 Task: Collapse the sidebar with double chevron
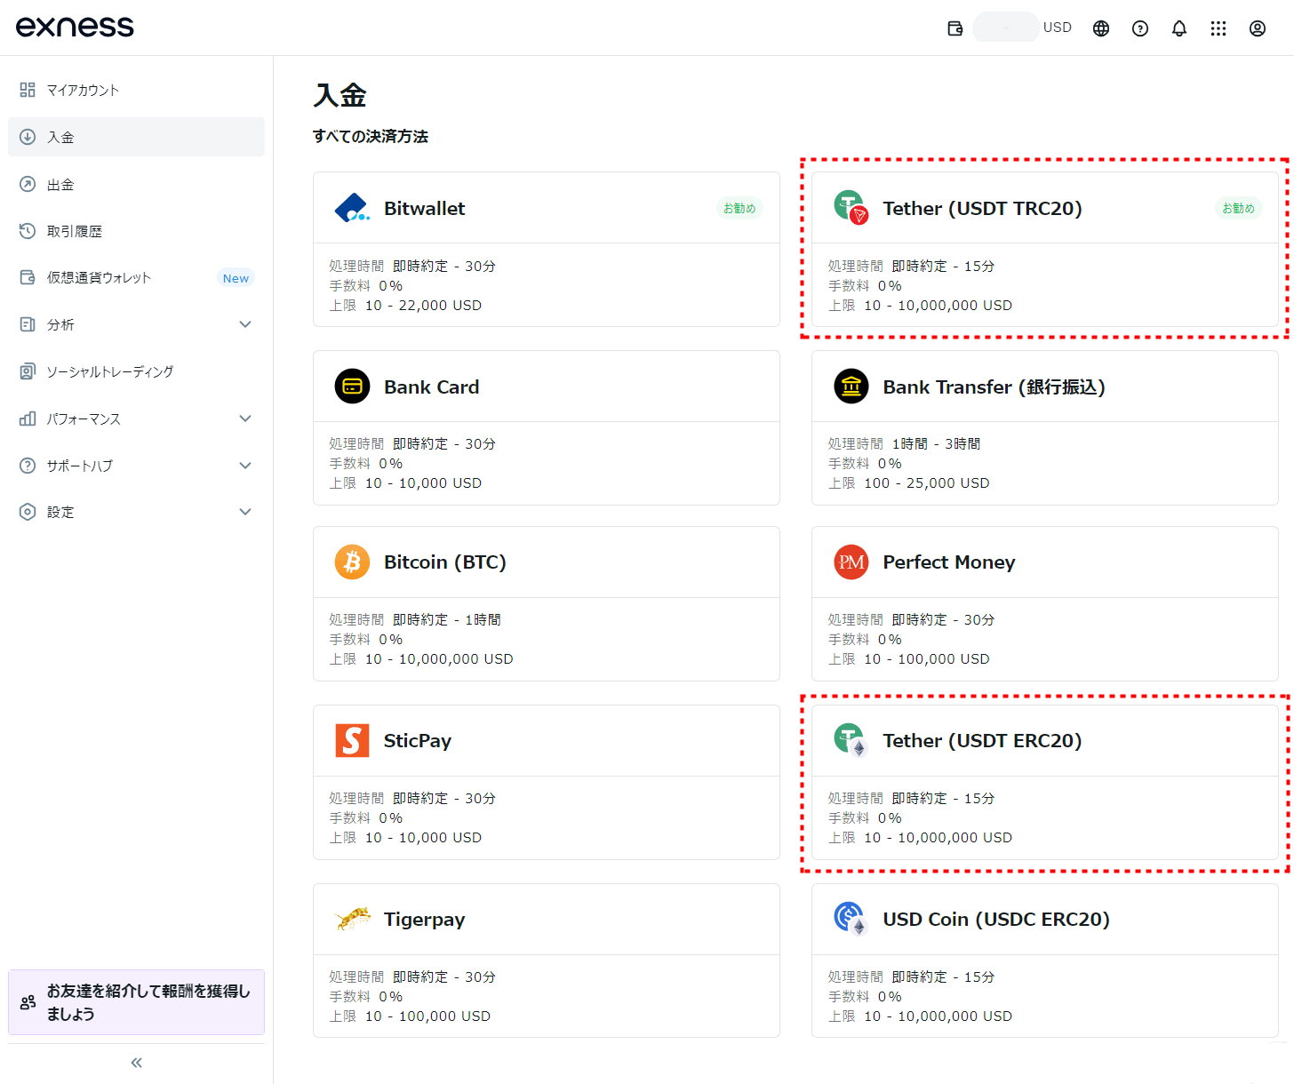(137, 1063)
